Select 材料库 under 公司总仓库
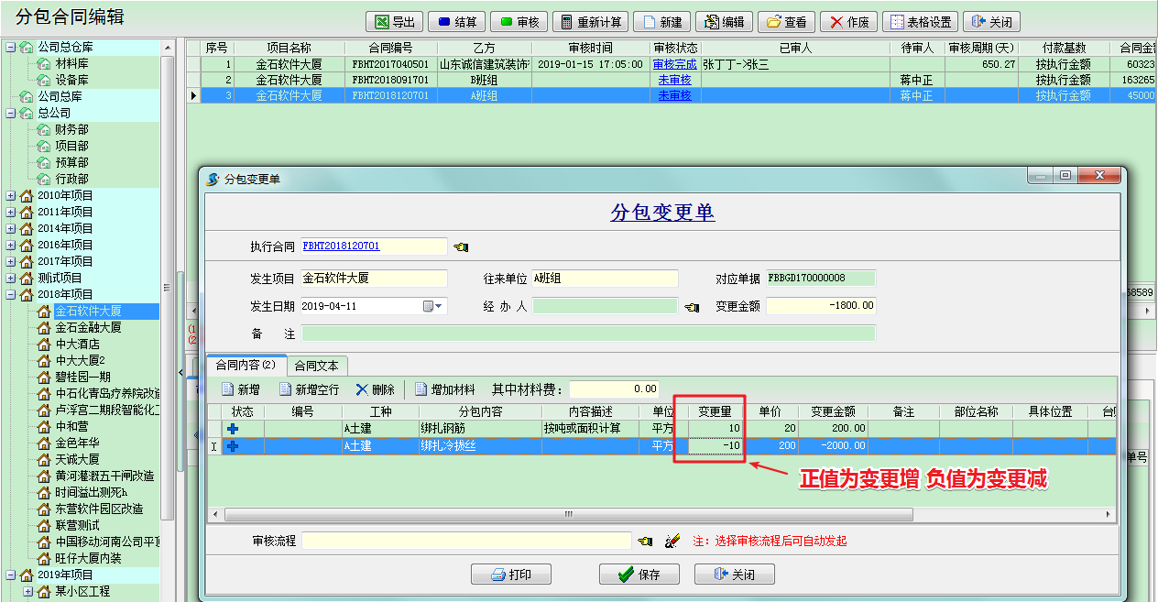The width and height of the screenshot is (1158, 602). pos(71,63)
